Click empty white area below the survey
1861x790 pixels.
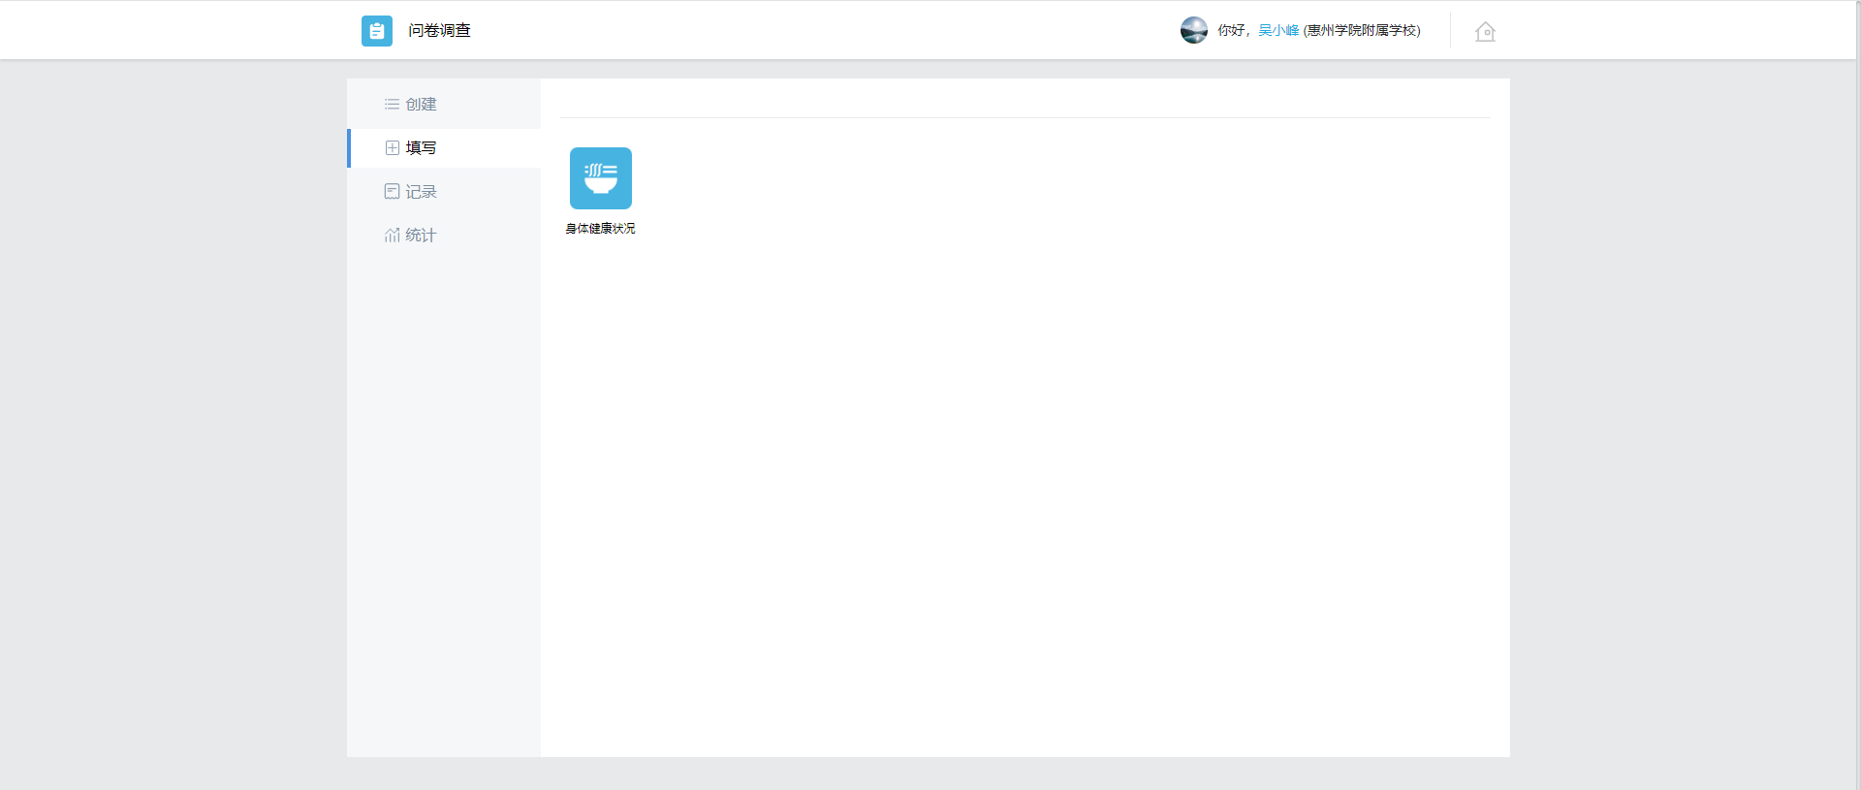pos(969,485)
